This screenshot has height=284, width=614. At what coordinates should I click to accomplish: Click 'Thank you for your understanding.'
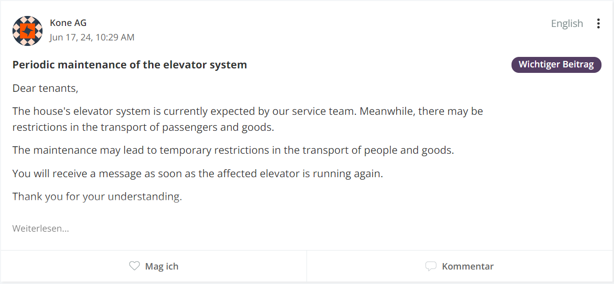point(97,197)
